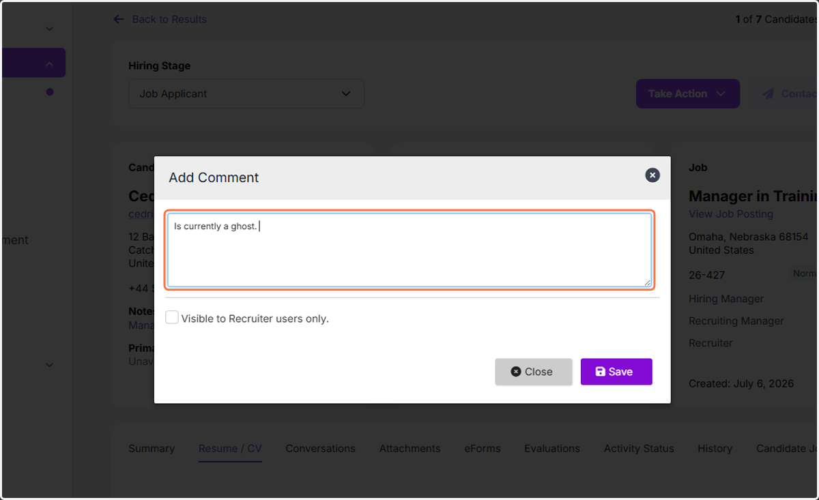Click the Created: July 6, 2026 text

click(x=741, y=383)
